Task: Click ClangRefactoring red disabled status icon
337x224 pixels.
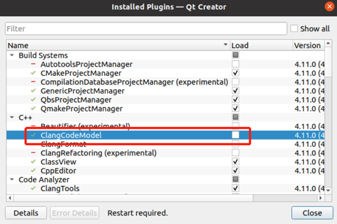Action: pyautogui.click(x=33, y=153)
